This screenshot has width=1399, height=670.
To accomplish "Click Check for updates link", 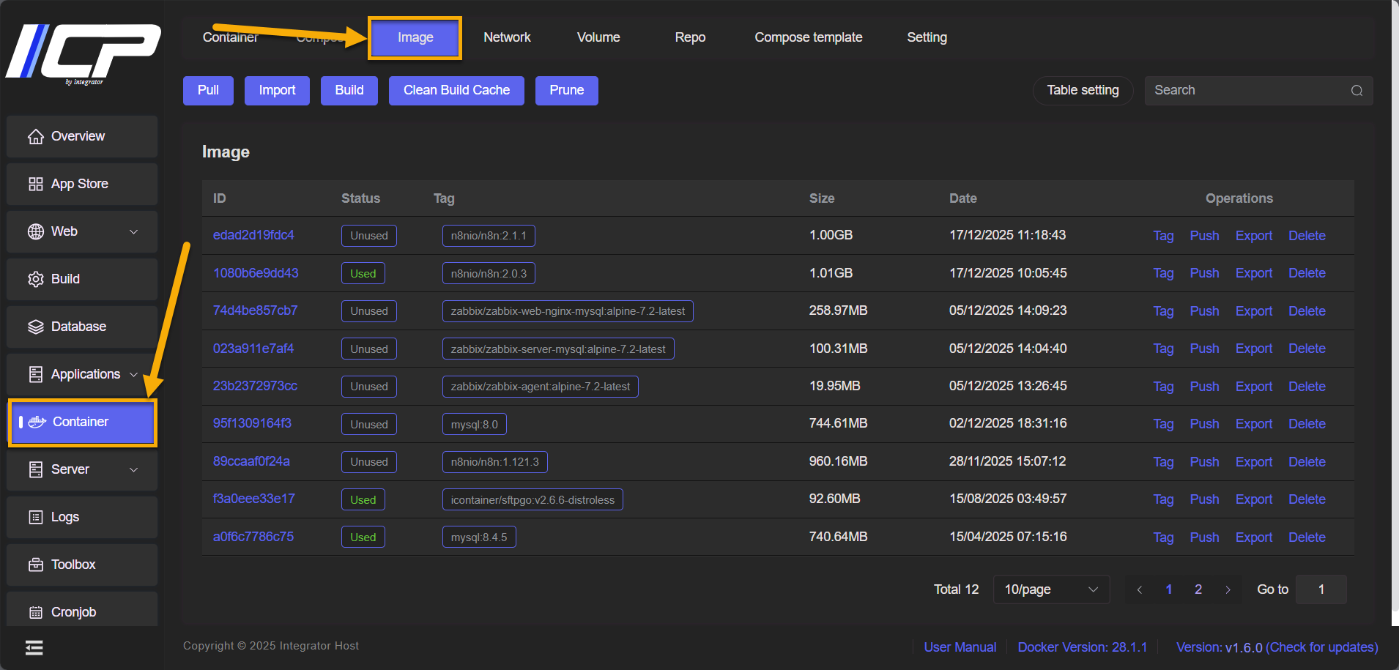I will point(1322,647).
